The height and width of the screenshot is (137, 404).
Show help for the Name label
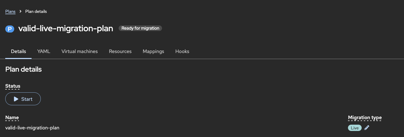12,118
